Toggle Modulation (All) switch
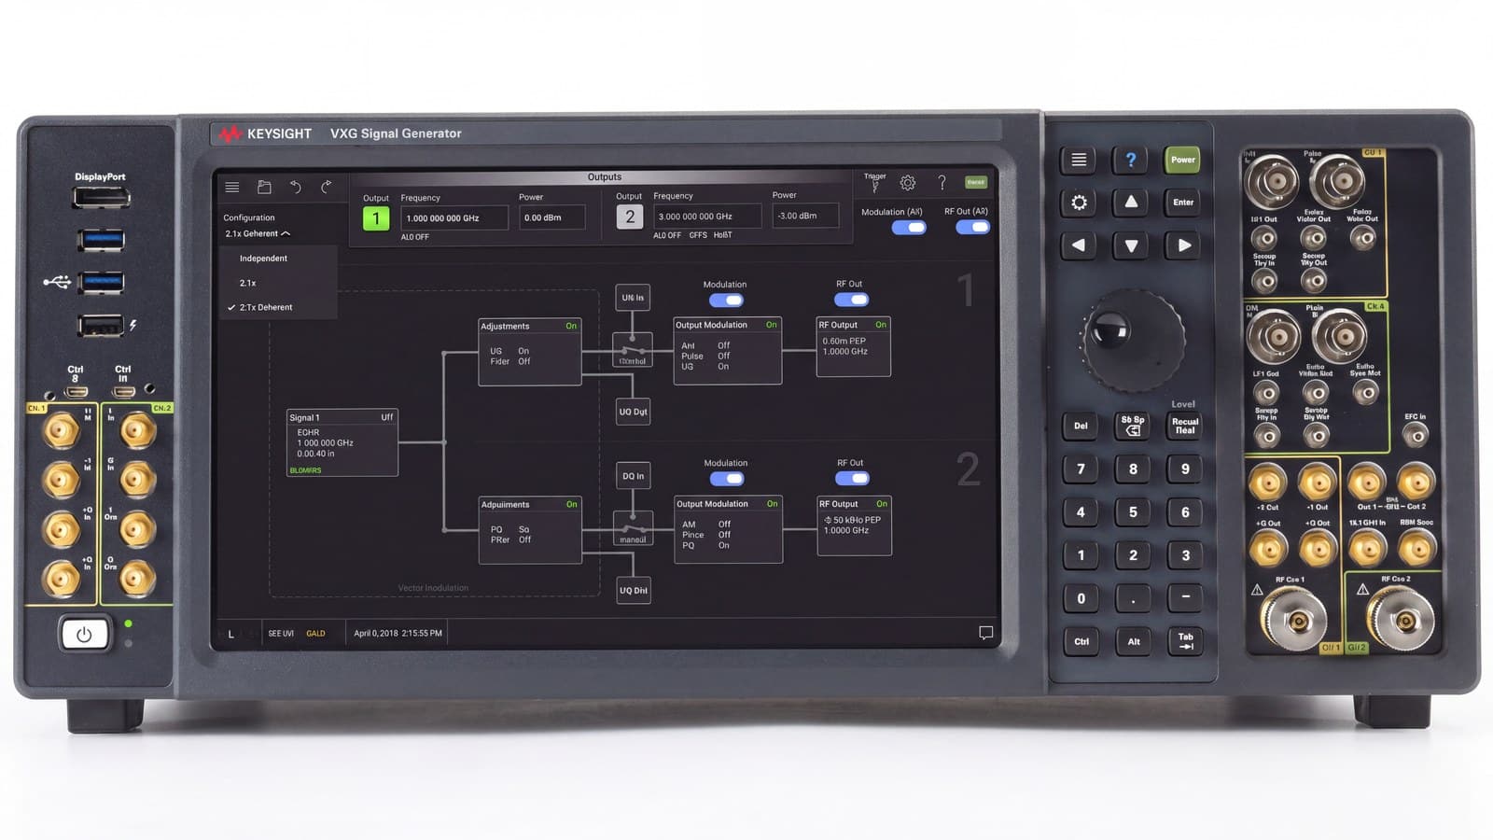 (909, 228)
